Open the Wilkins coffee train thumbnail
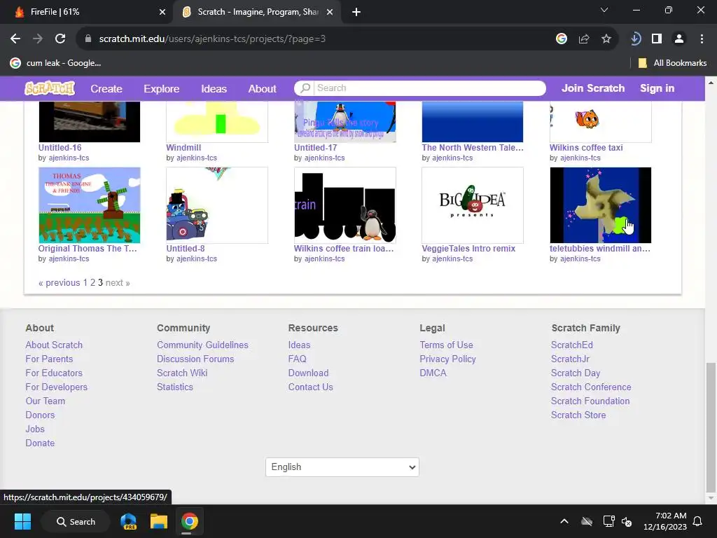The image size is (717, 538). pyautogui.click(x=344, y=205)
